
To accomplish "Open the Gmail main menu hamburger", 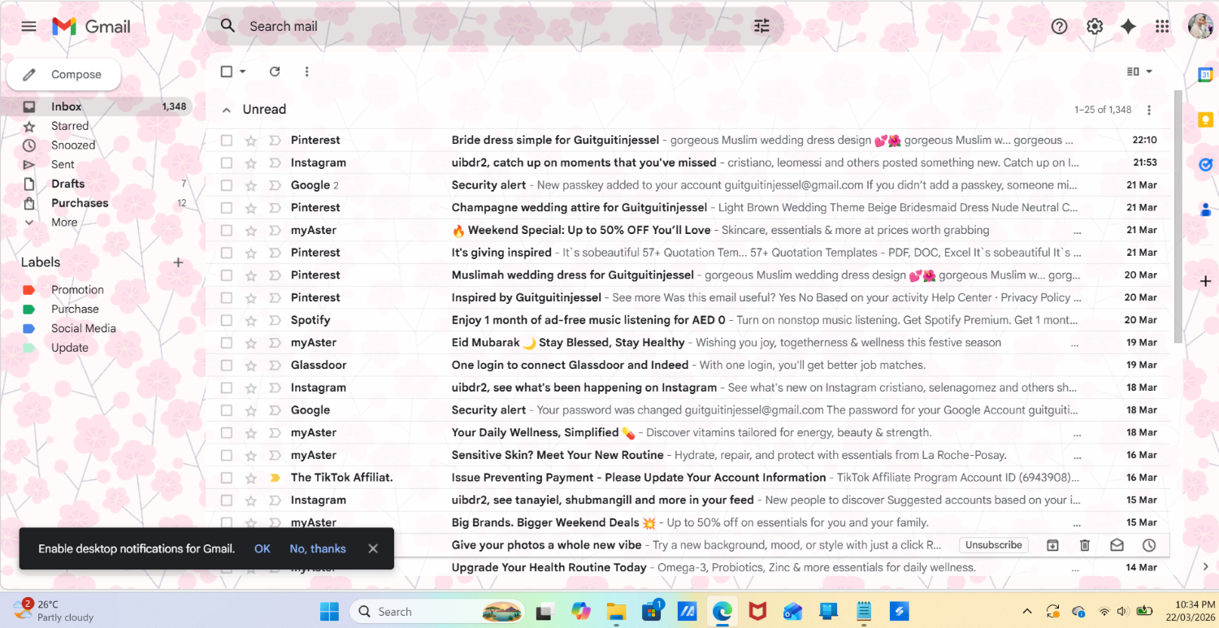I will point(28,26).
